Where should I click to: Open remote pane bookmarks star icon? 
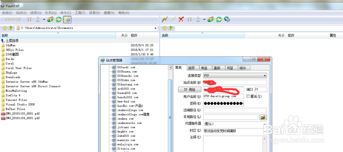tap(165, 28)
